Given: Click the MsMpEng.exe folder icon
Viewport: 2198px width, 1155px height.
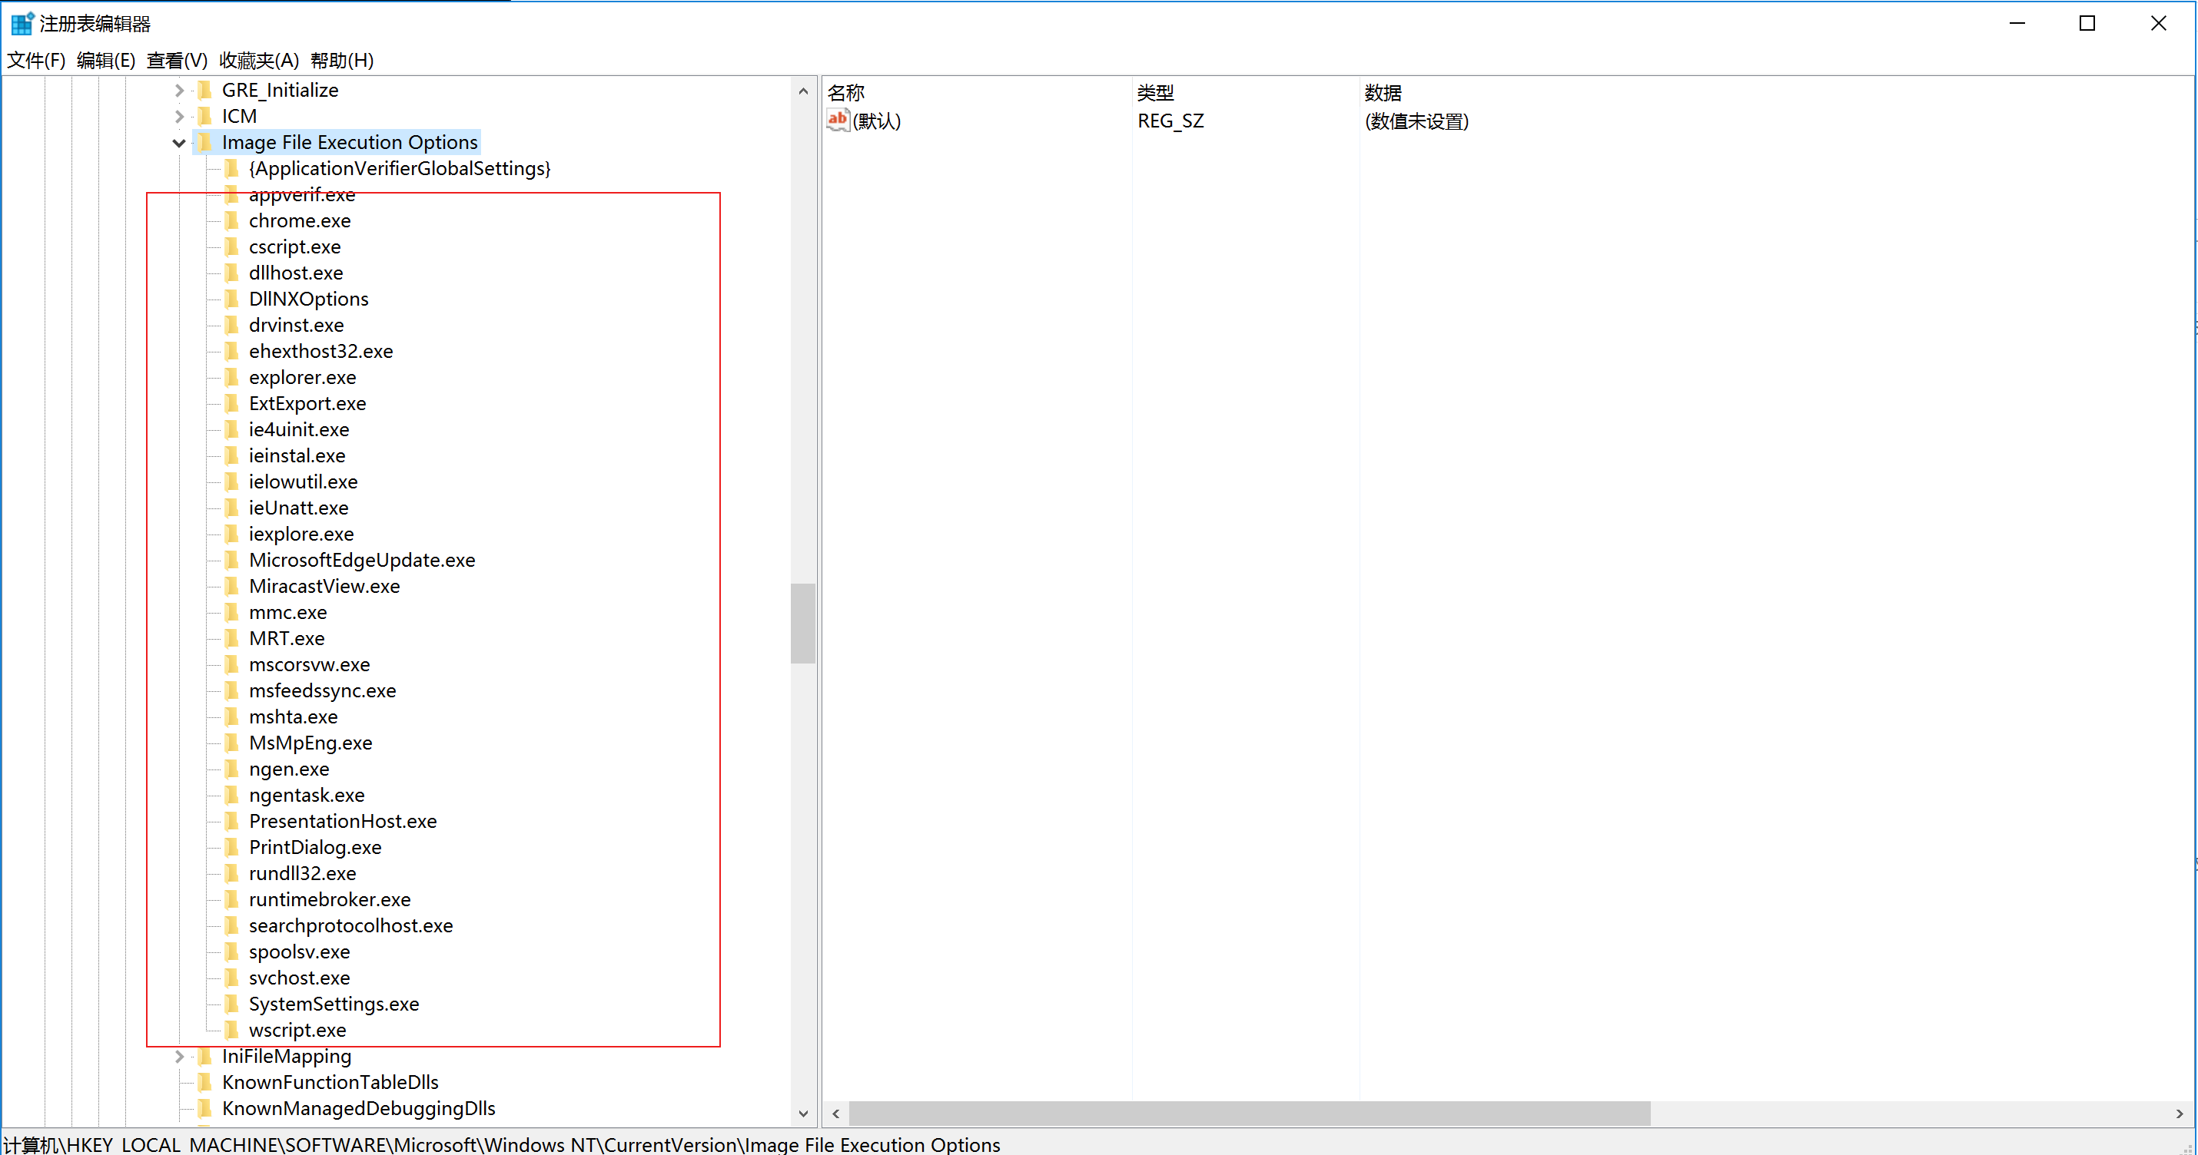Looking at the screenshot, I should (231, 743).
